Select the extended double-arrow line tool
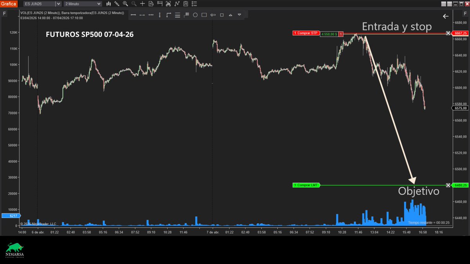Viewport: 470px width, 264px height. tap(151, 15)
